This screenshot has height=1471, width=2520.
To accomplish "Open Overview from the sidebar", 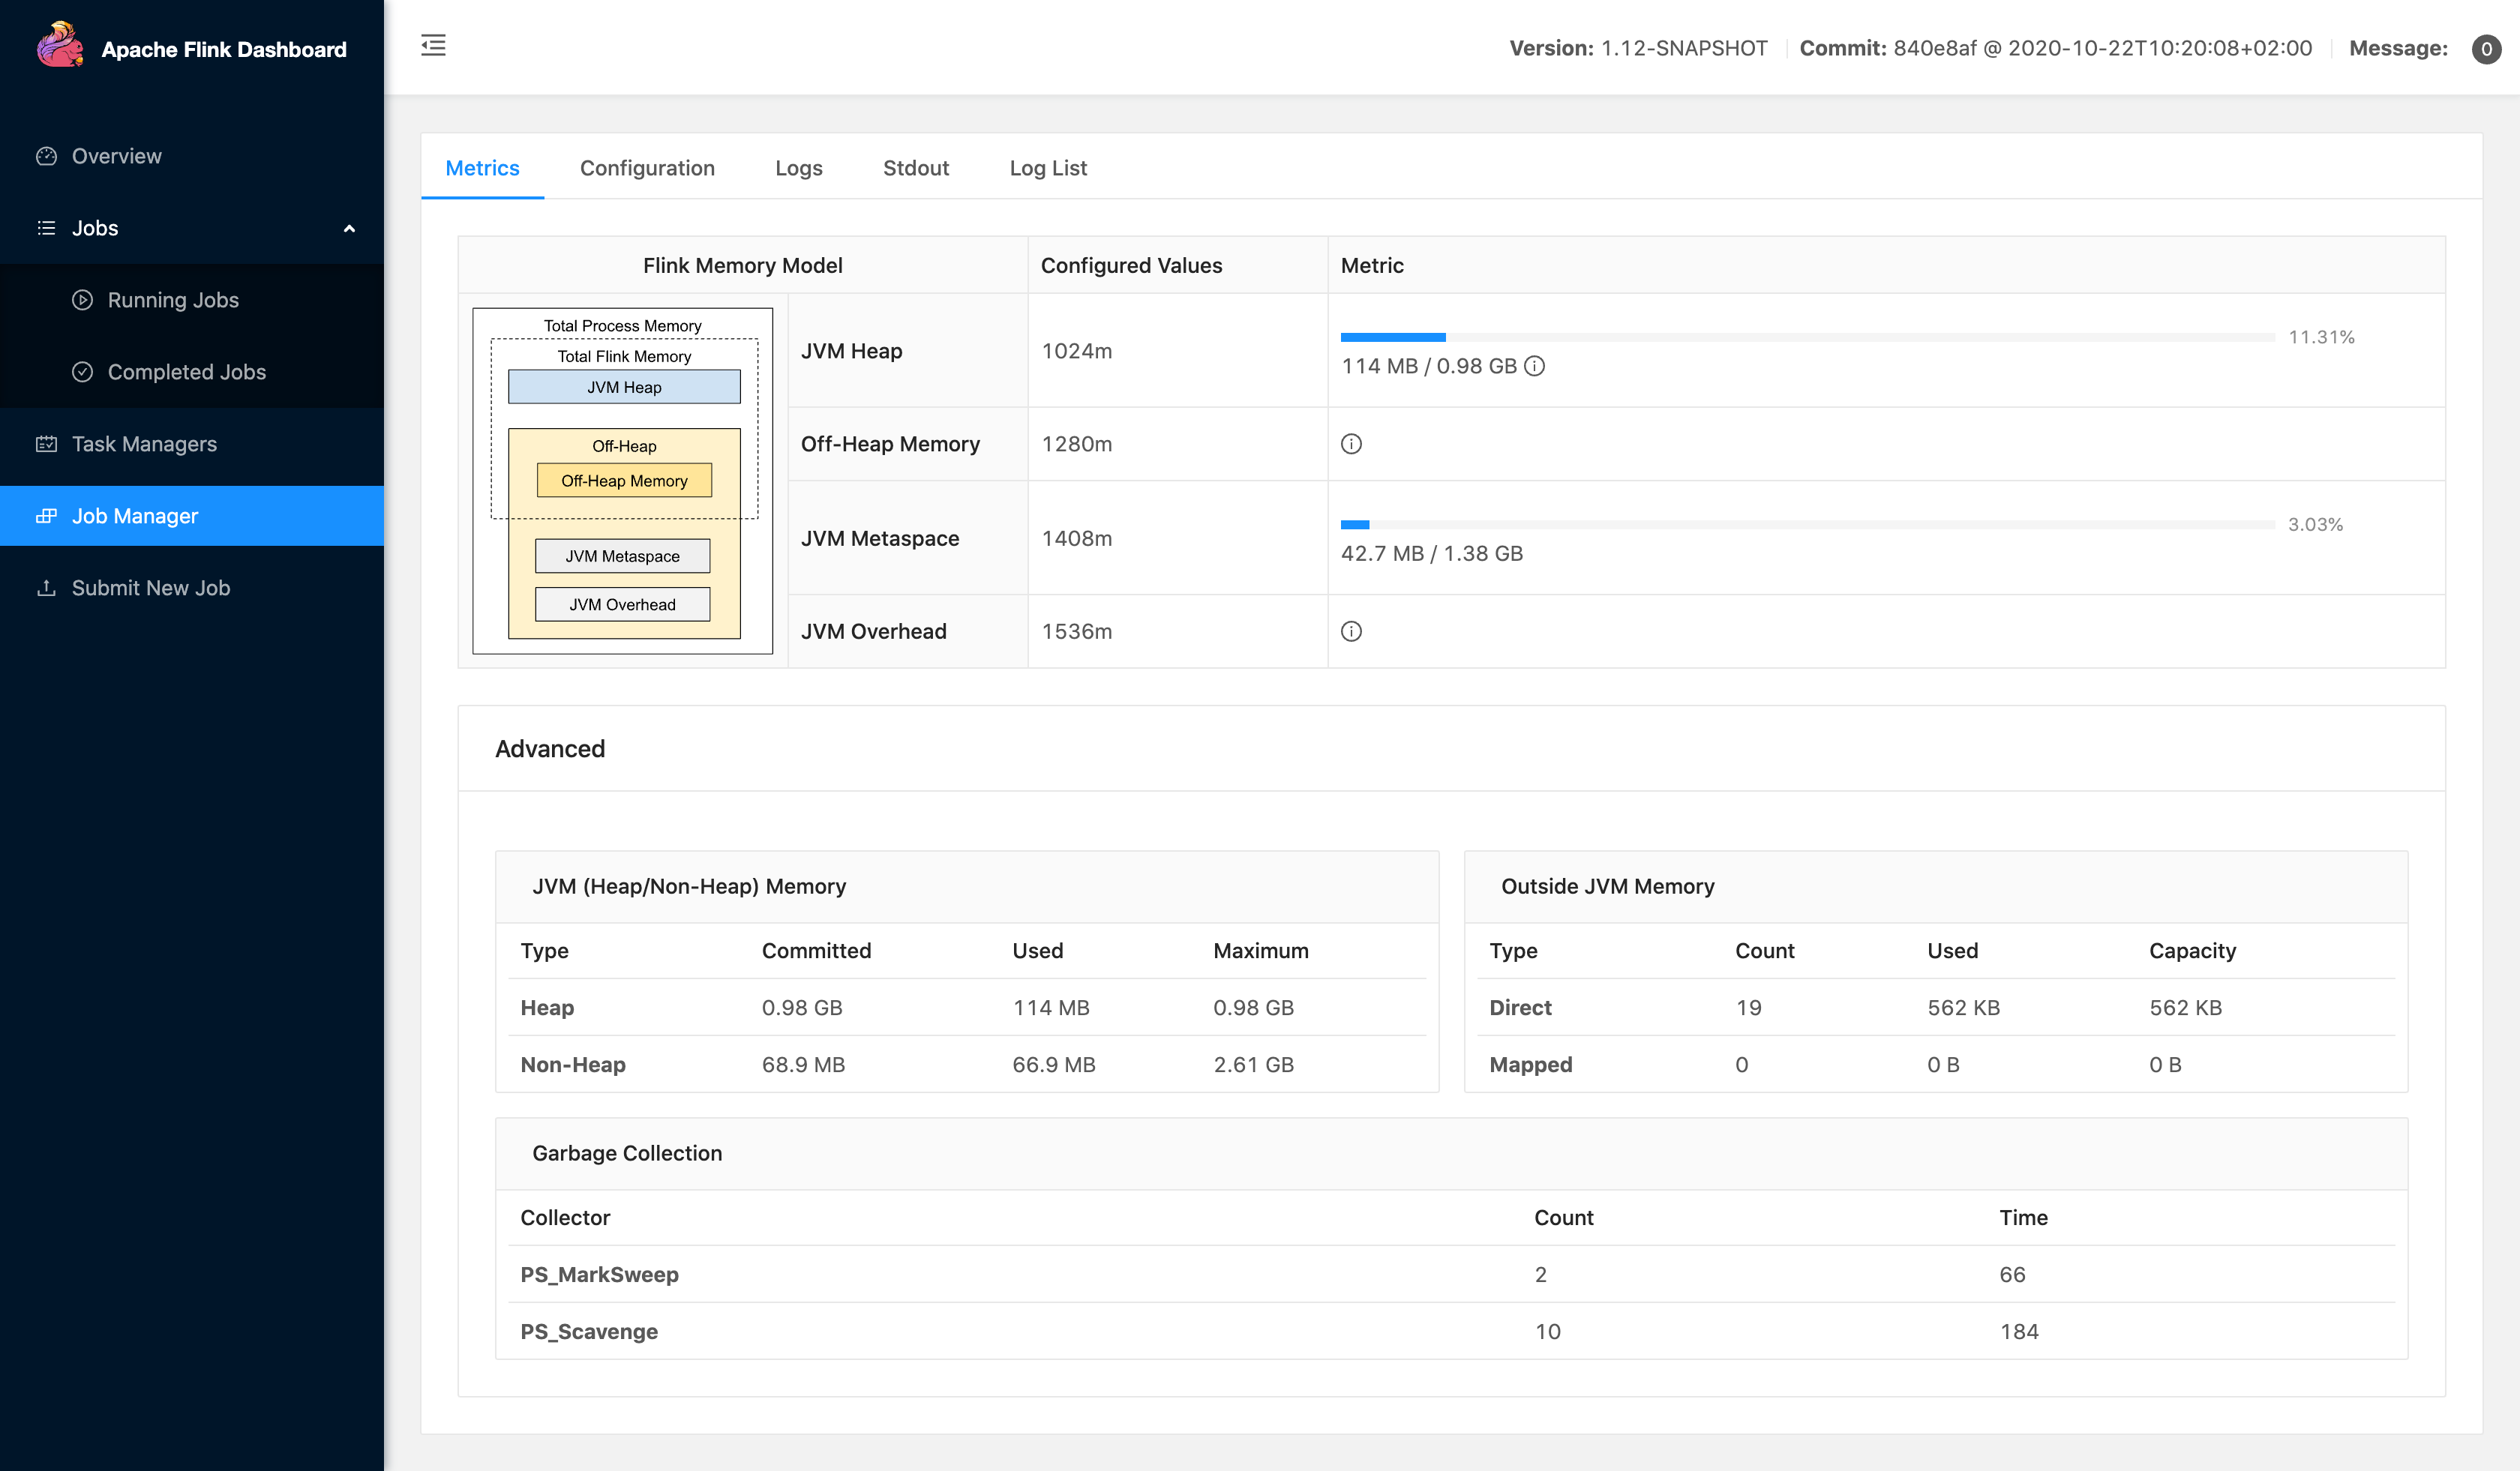I will (116, 156).
